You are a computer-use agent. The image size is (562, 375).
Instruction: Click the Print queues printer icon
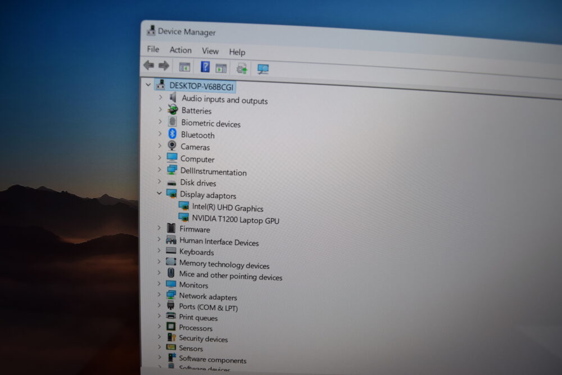[171, 316]
